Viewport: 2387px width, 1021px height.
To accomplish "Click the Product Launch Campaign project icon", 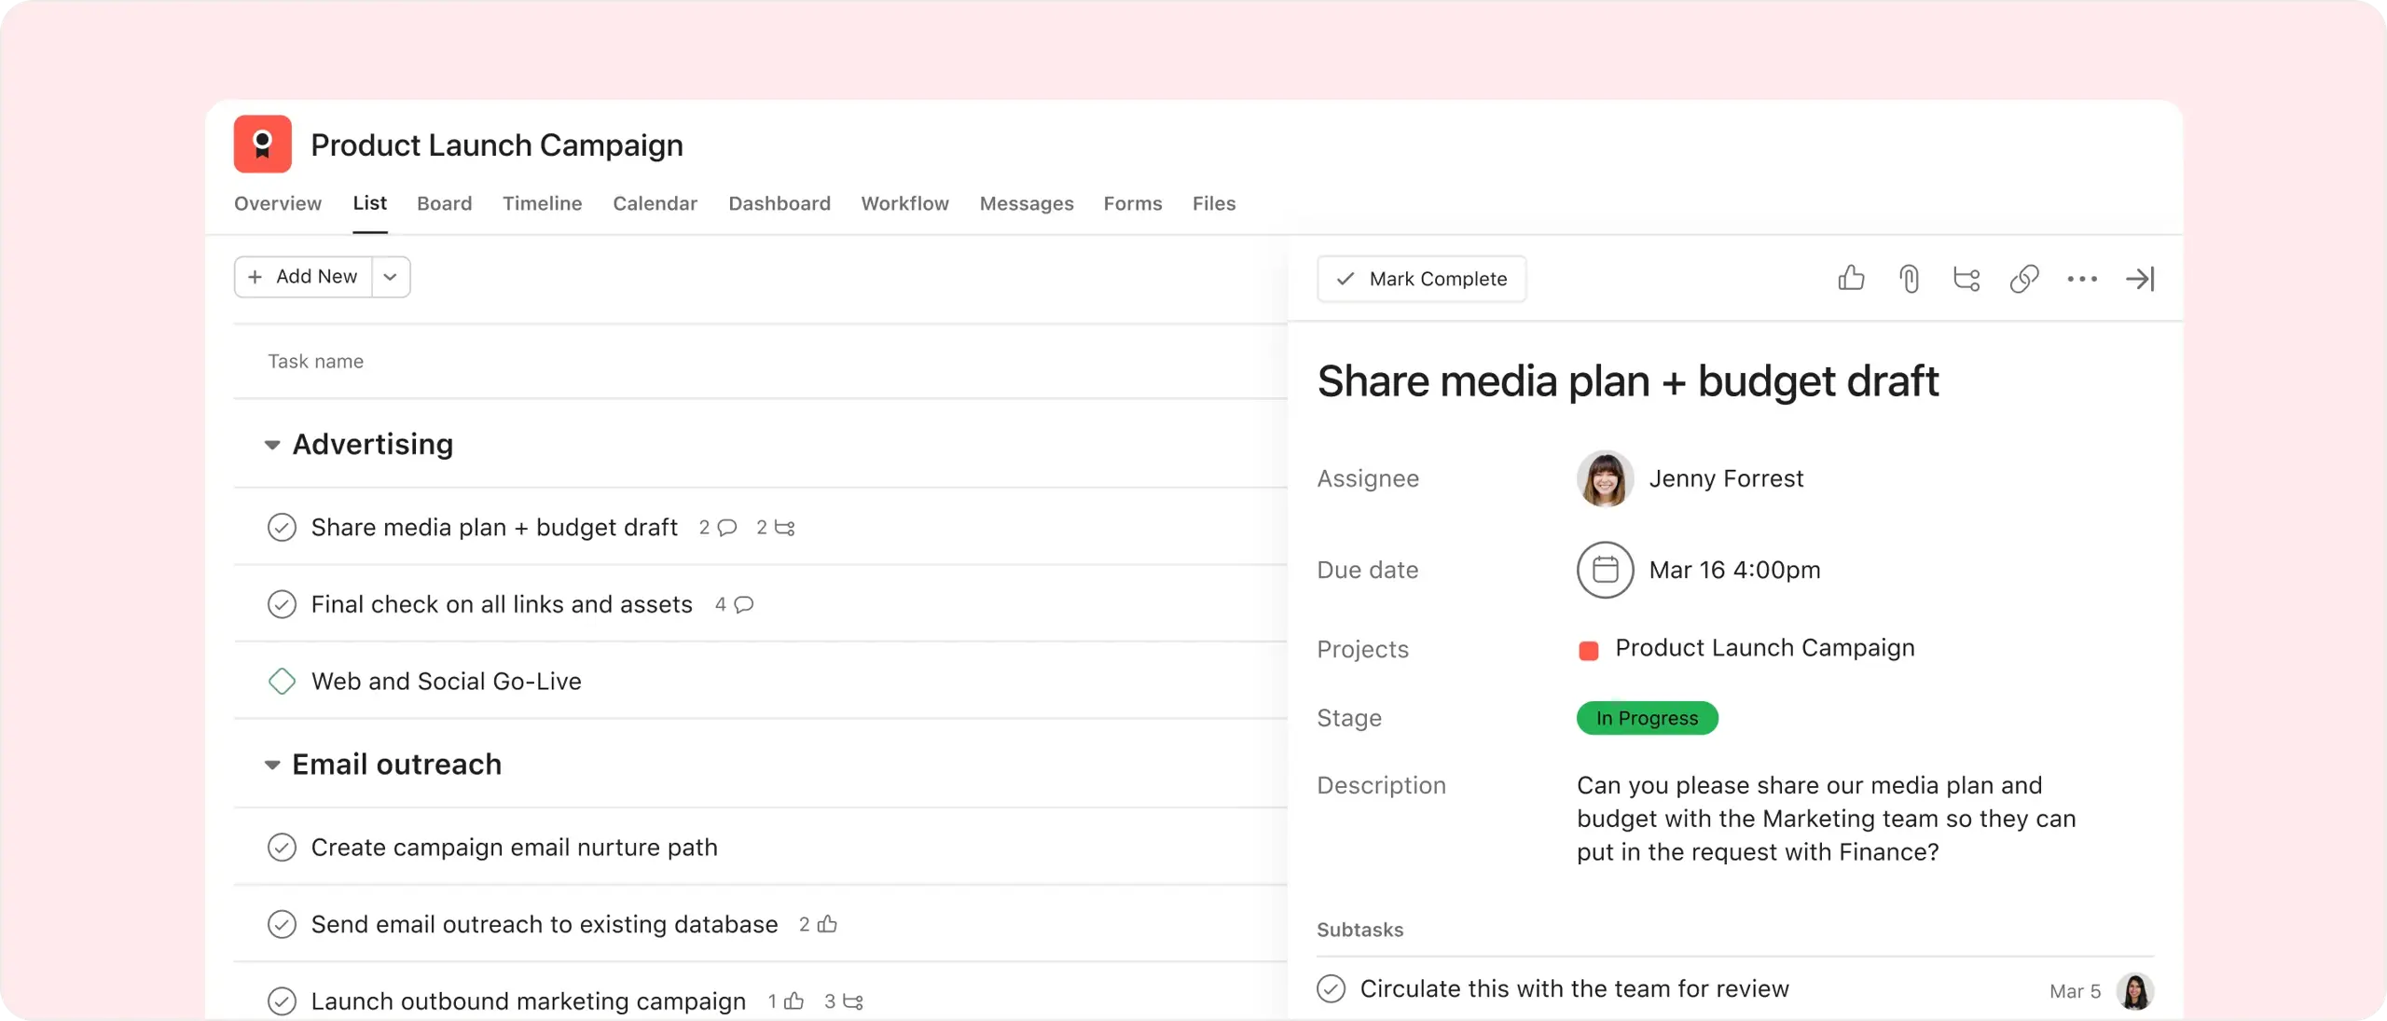I will 262,145.
